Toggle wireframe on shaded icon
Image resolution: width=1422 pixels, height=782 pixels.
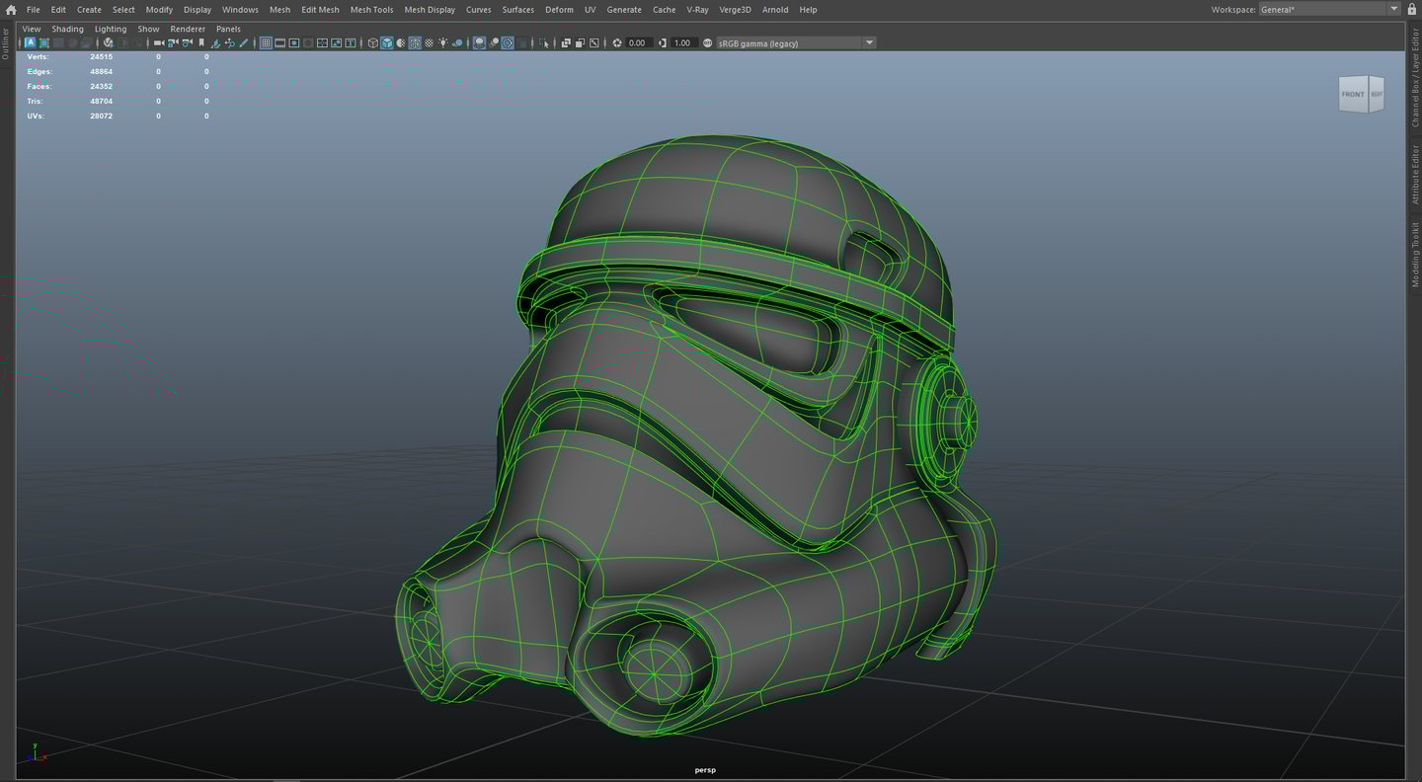point(415,43)
